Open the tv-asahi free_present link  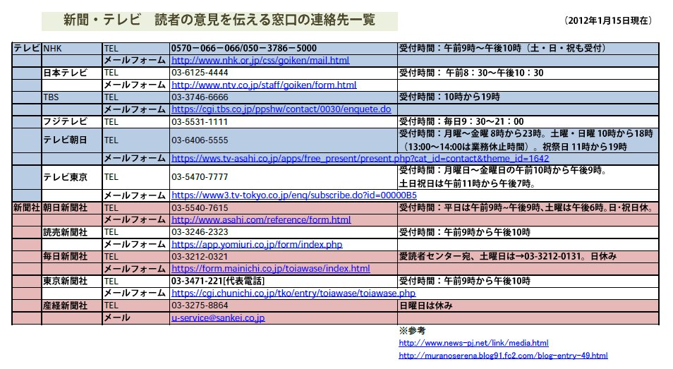[x=360, y=158]
